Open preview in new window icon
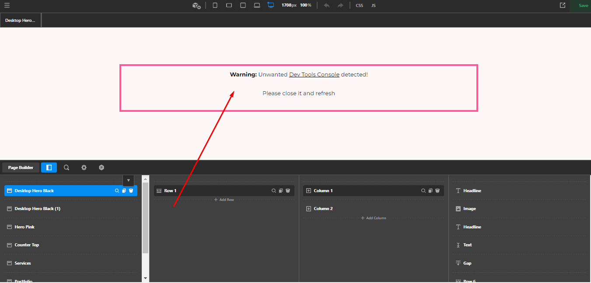Image resolution: width=591 pixels, height=283 pixels. point(563,5)
